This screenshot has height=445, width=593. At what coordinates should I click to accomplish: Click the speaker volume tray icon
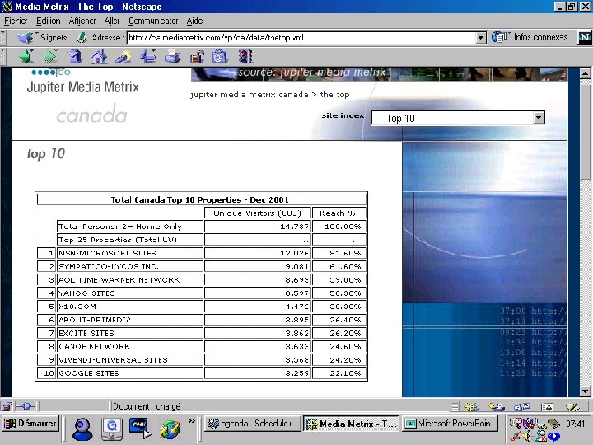pyautogui.click(x=527, y=436)
